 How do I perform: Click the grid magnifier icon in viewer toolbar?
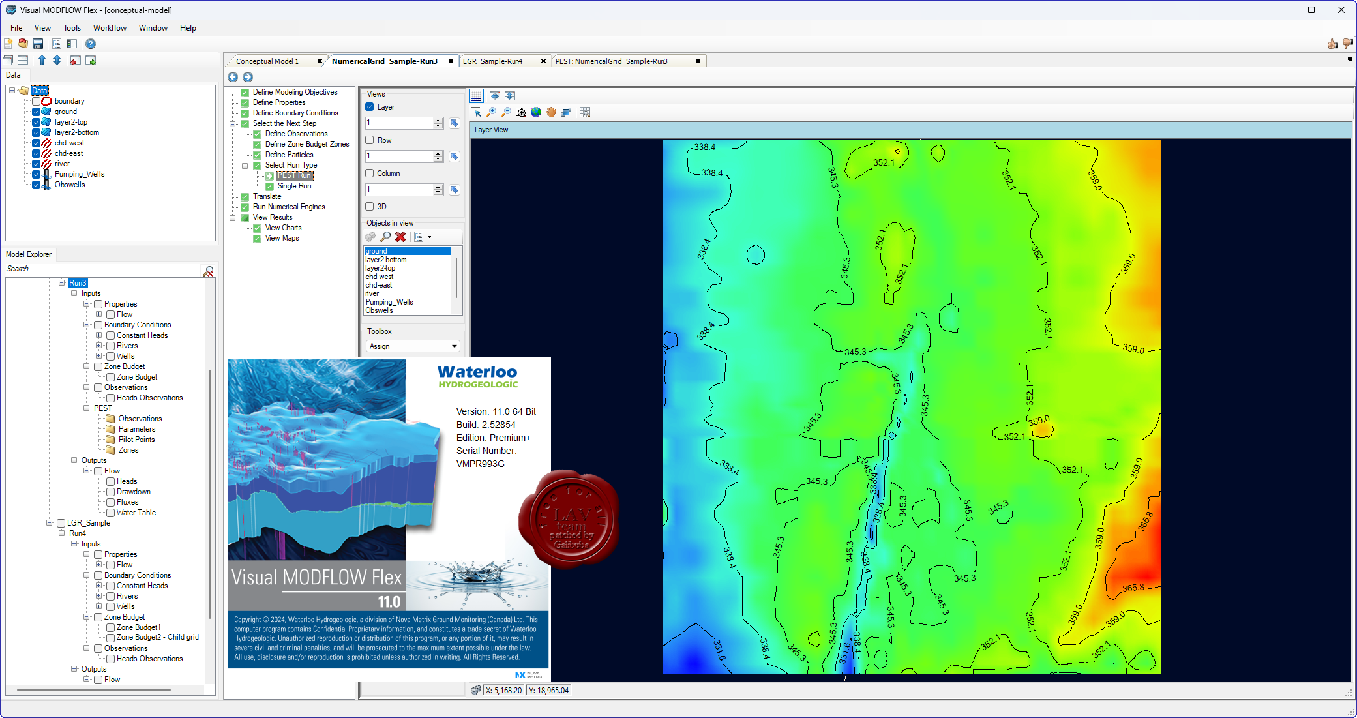pyautogui.click(x=585, y=112)
